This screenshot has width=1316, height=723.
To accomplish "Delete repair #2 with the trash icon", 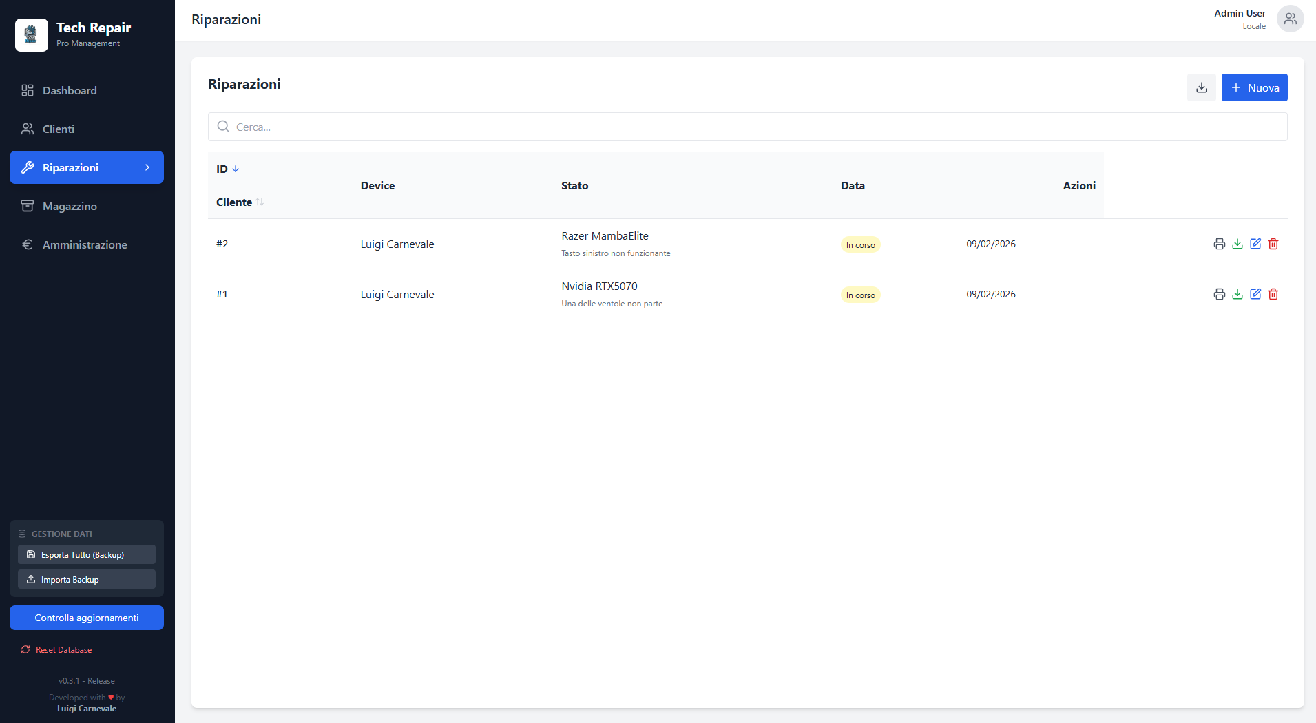I will (x=1273, y=244).
